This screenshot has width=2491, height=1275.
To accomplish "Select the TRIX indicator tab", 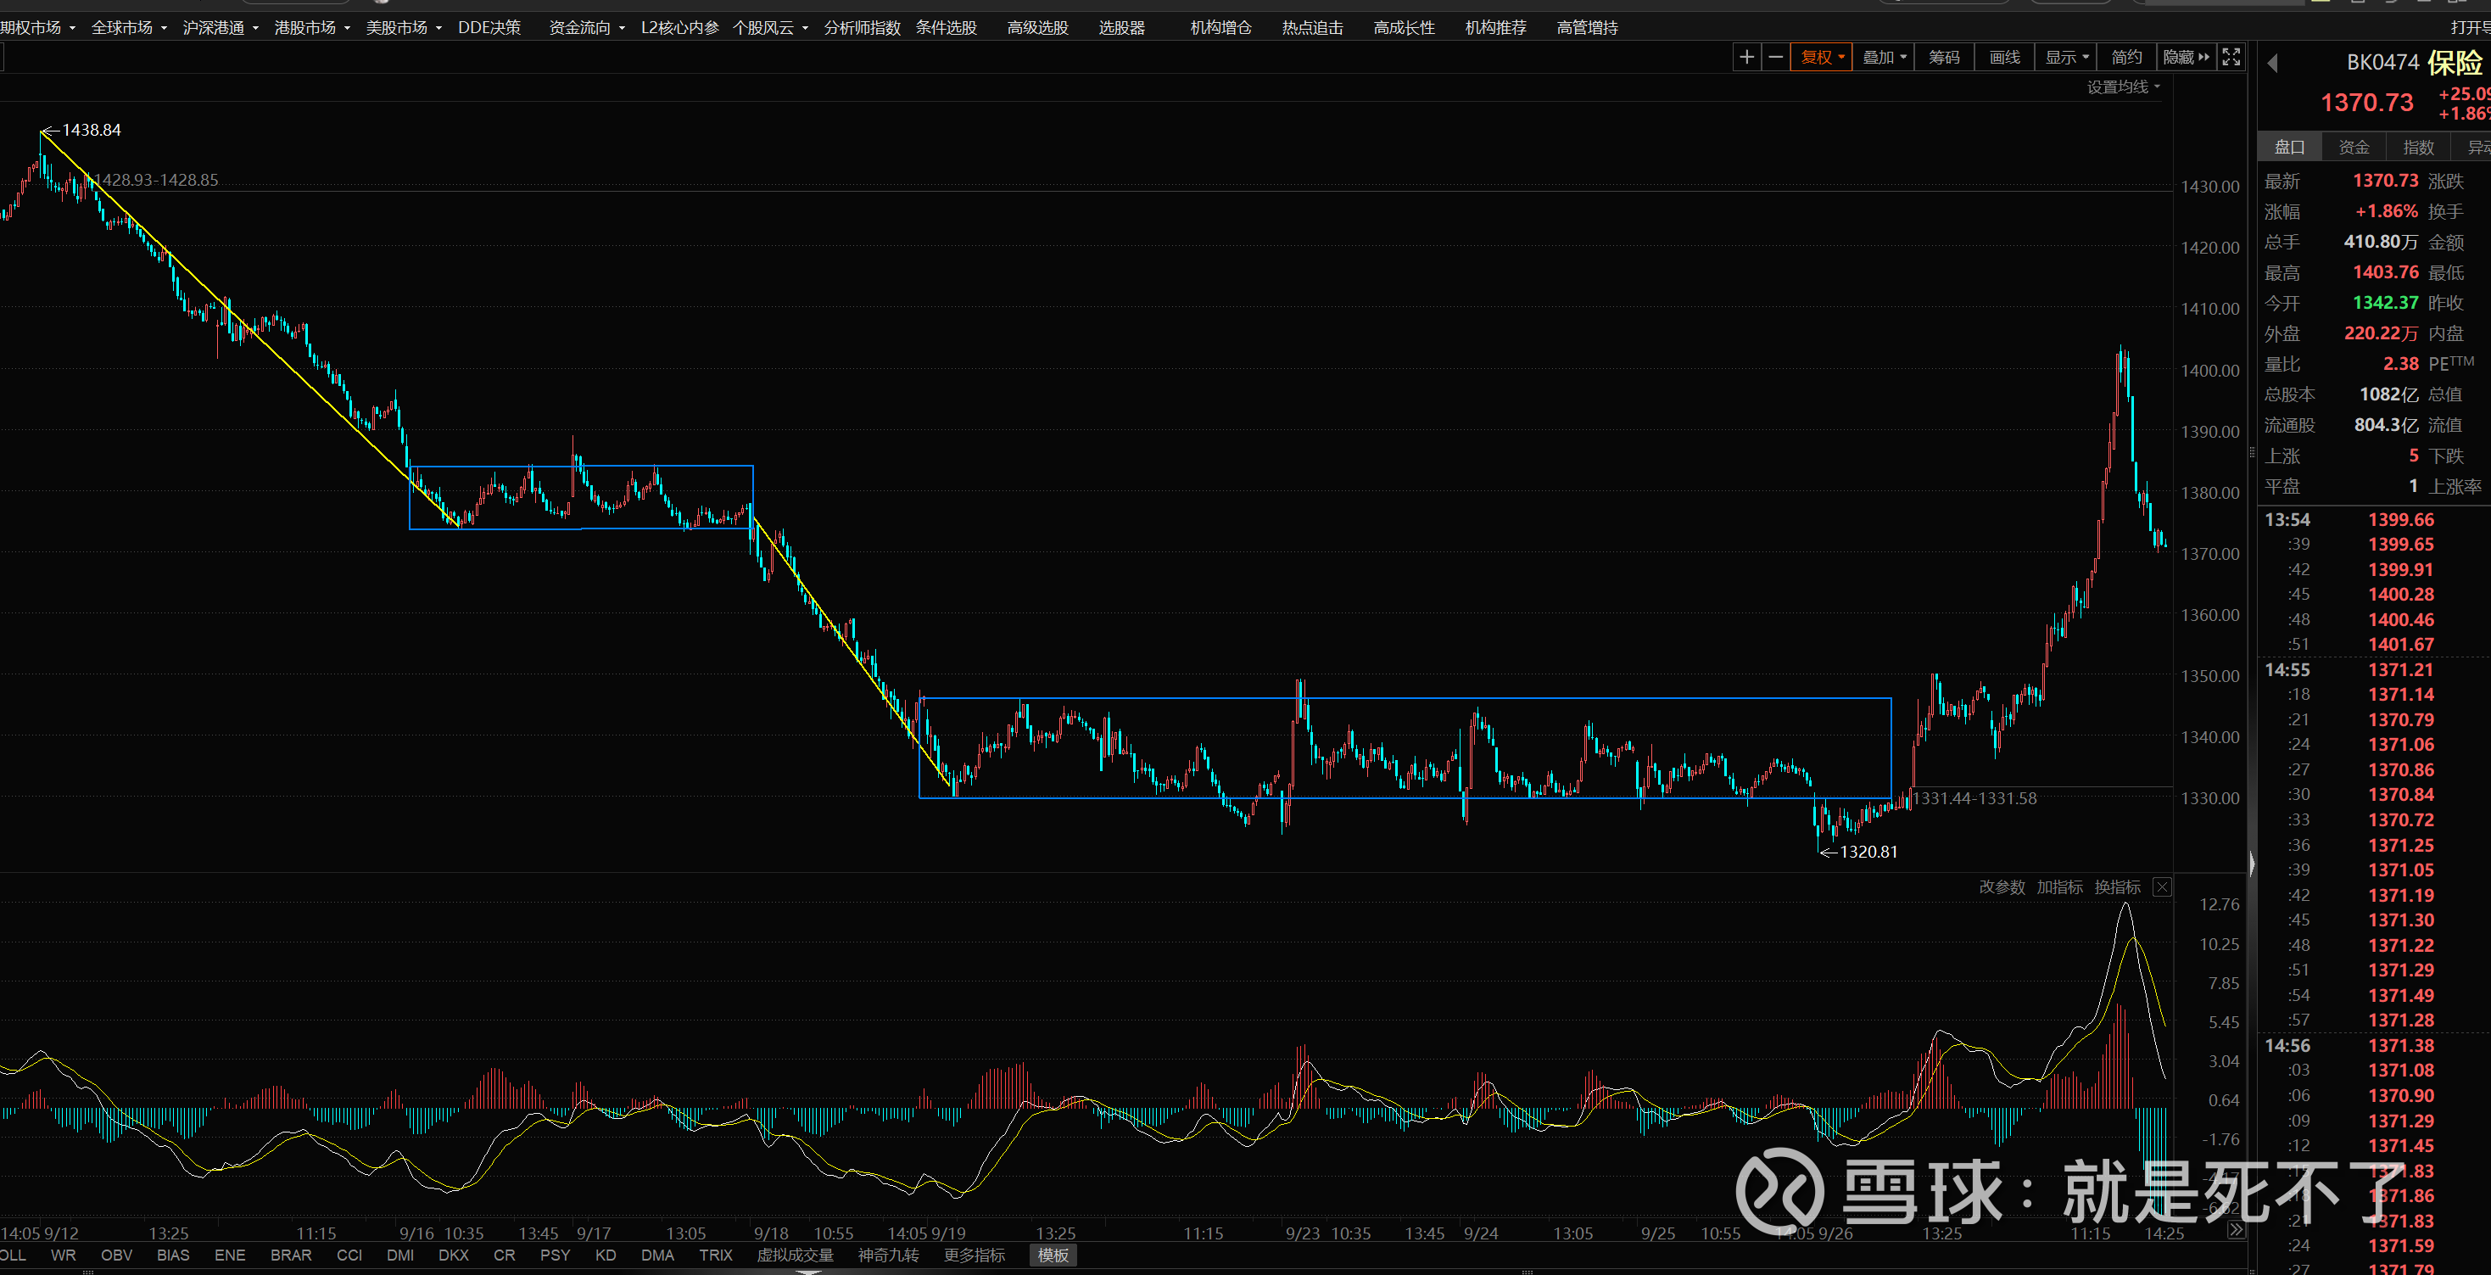I will tap(716, 1255).
